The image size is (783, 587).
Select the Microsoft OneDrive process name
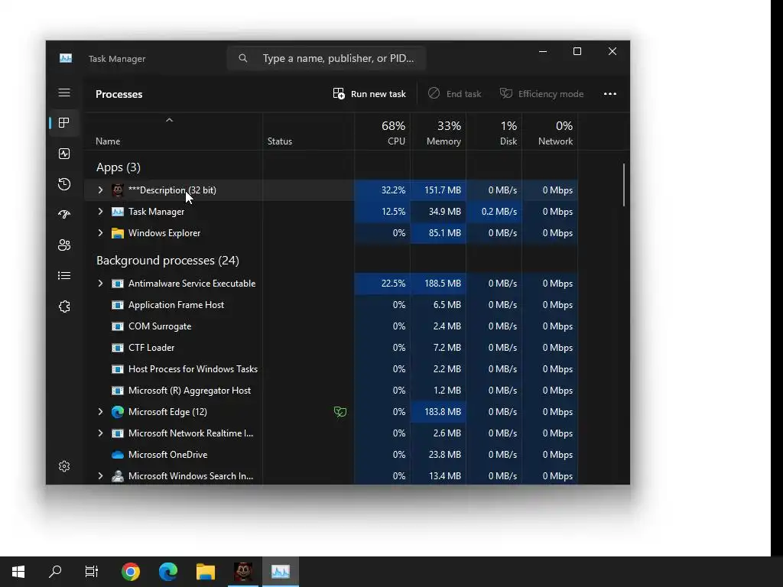[167, 455]
